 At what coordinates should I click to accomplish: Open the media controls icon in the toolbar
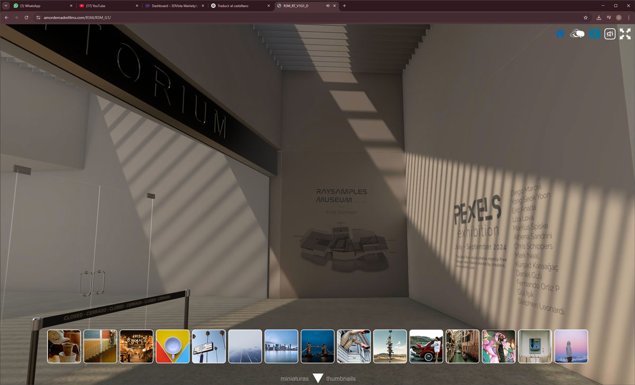[609, 17]
